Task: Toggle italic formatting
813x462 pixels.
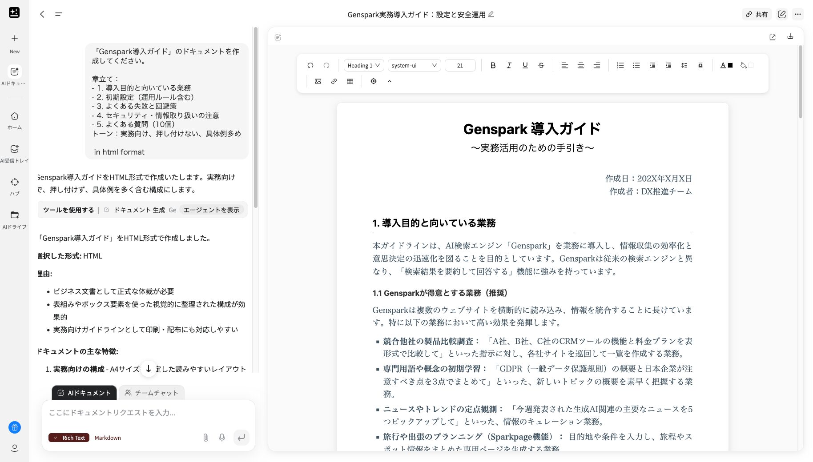Action: pyautogui.click(x=509, y=65)
